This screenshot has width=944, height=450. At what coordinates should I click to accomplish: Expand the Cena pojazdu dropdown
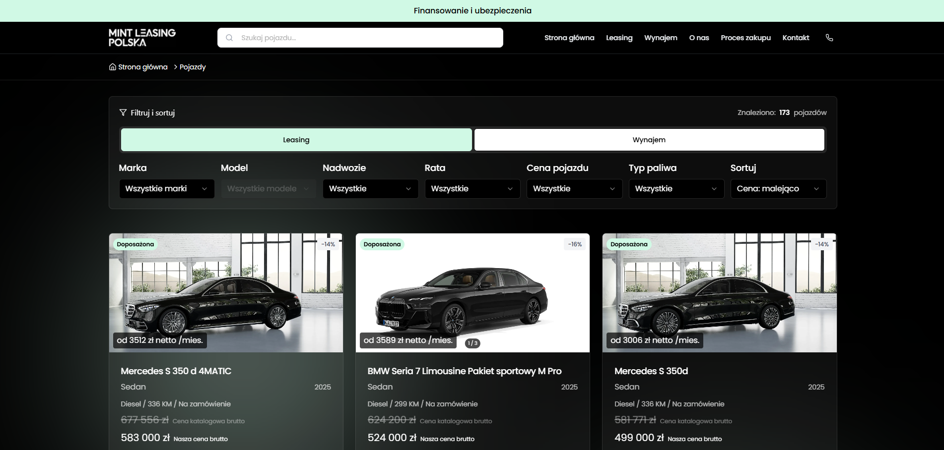tap(575, 189)
